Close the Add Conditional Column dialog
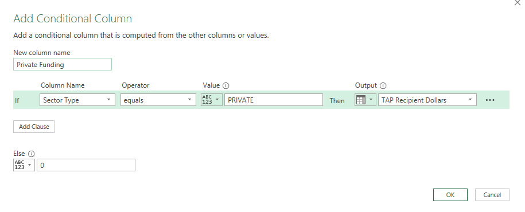The image size is (525, 212). [517, 2]
